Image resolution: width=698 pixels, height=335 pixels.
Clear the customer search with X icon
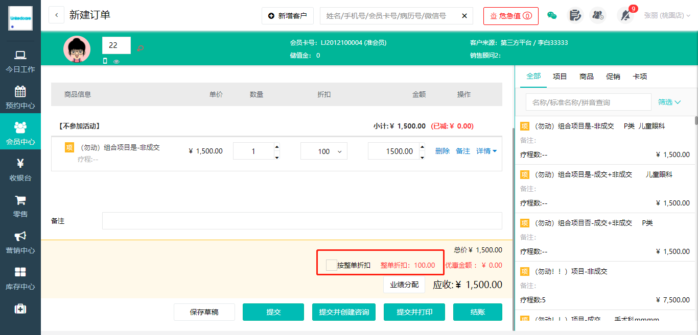click(x=464, y=16)
